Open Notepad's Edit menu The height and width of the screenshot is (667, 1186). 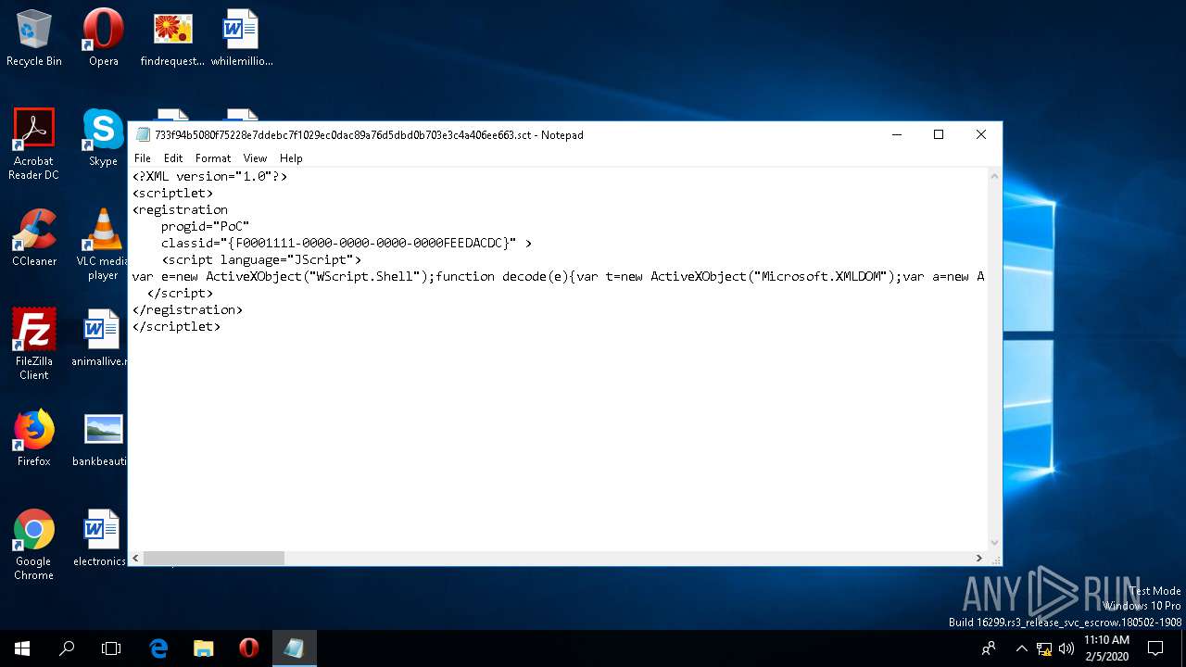point(173,158)
